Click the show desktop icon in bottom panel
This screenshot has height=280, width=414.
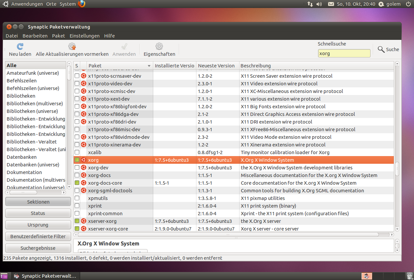4,276
